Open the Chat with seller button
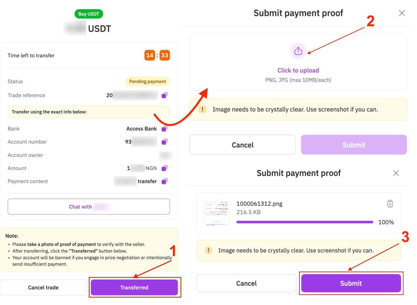This screenshot has width=417, height=305. pos(89,207)
